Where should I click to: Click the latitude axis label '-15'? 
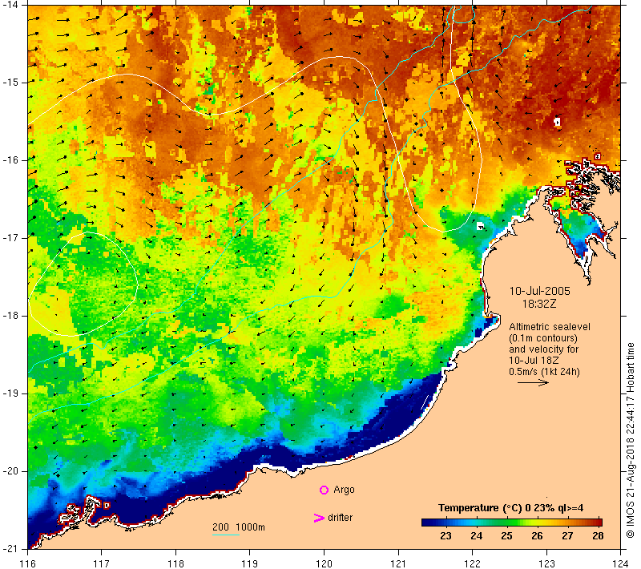click(x=10, y=83)
